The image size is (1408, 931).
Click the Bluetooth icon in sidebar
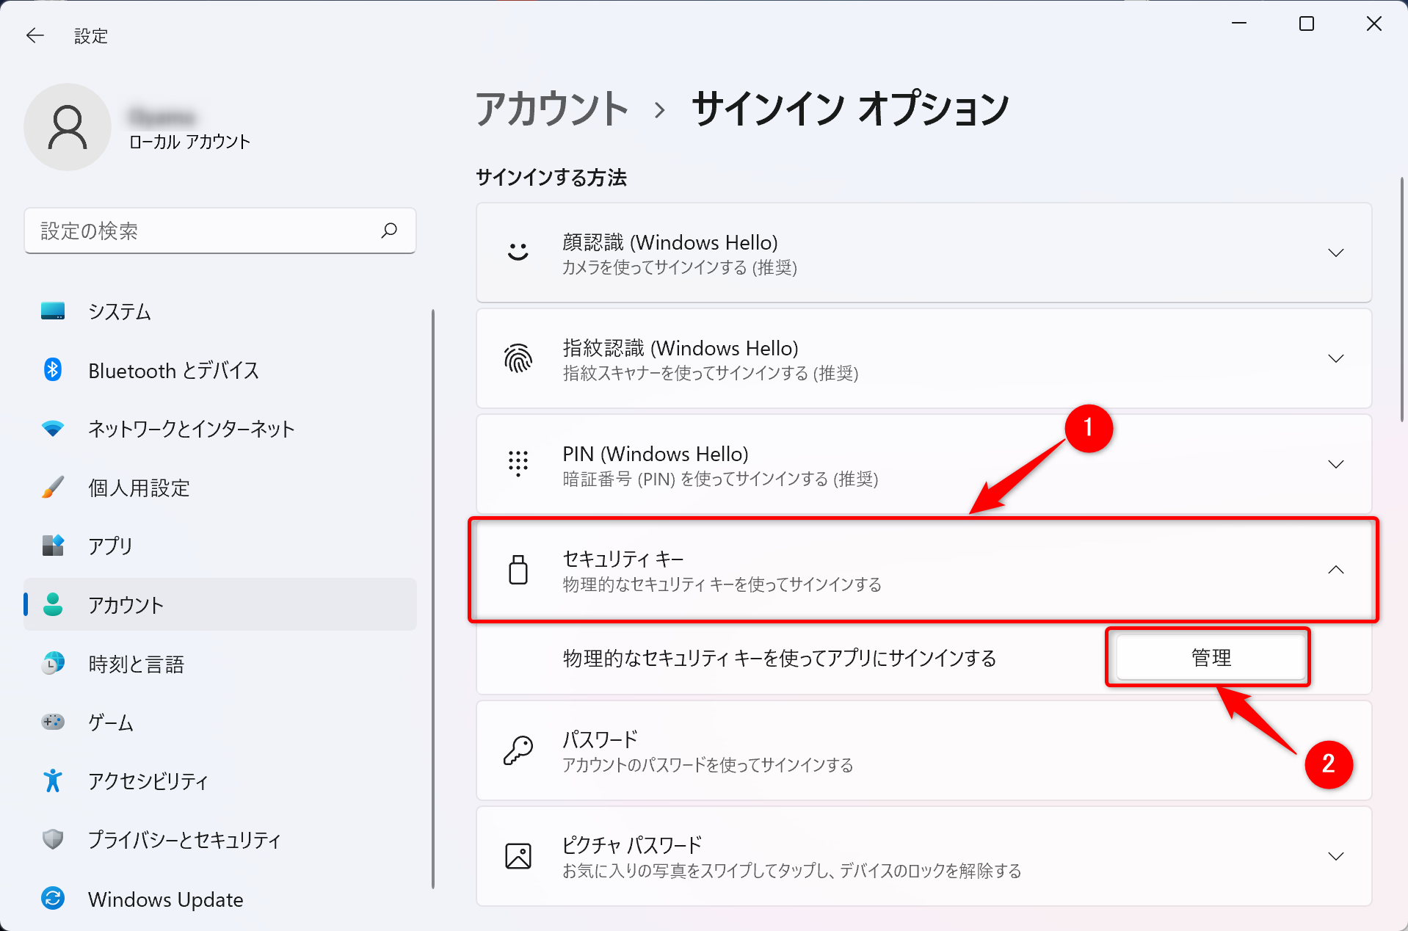53,369
